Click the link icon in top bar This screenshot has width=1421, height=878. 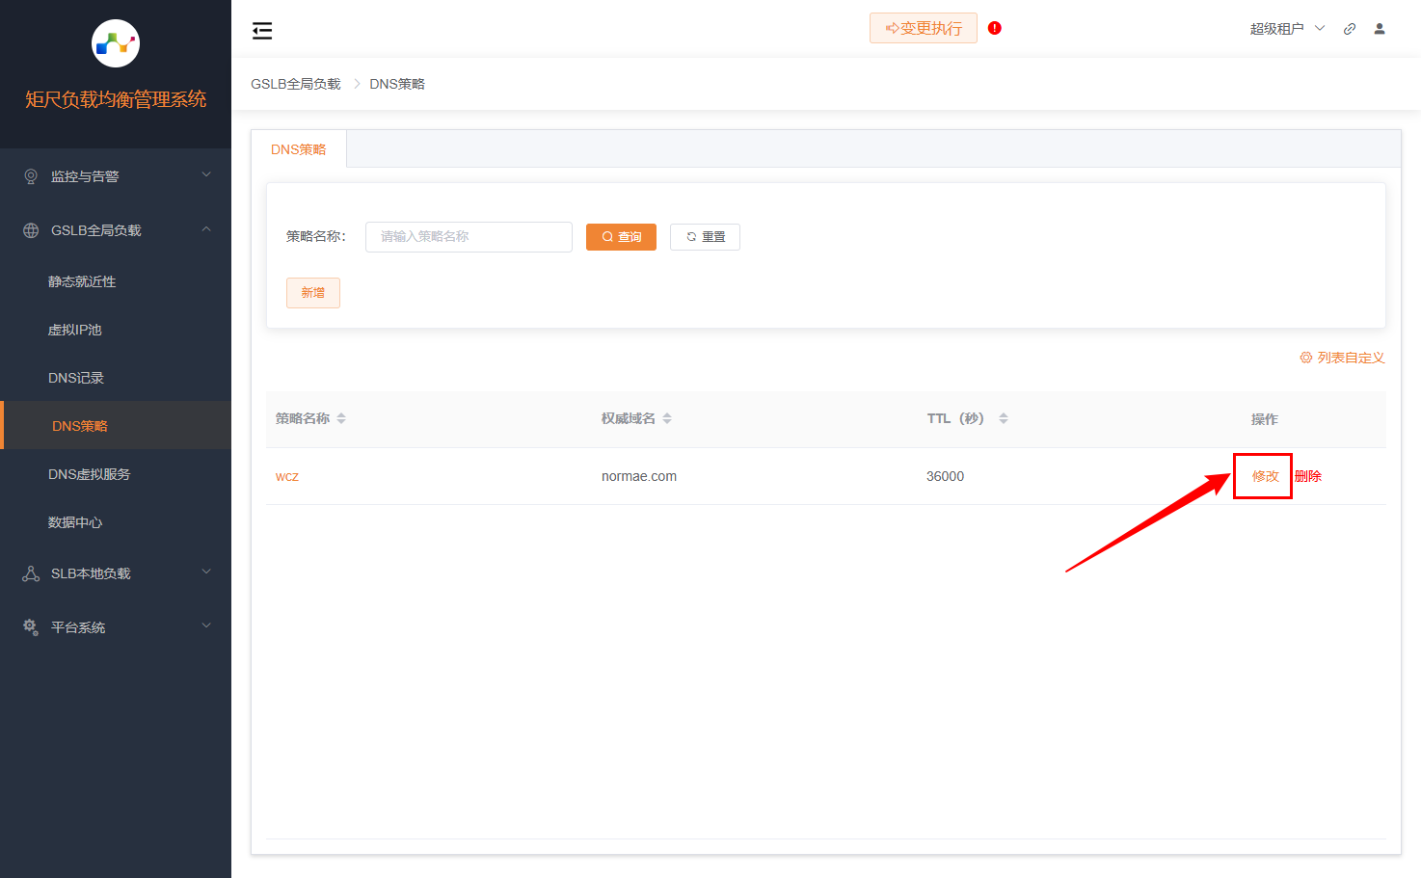pyautogui.click(x=1350, y=29)
